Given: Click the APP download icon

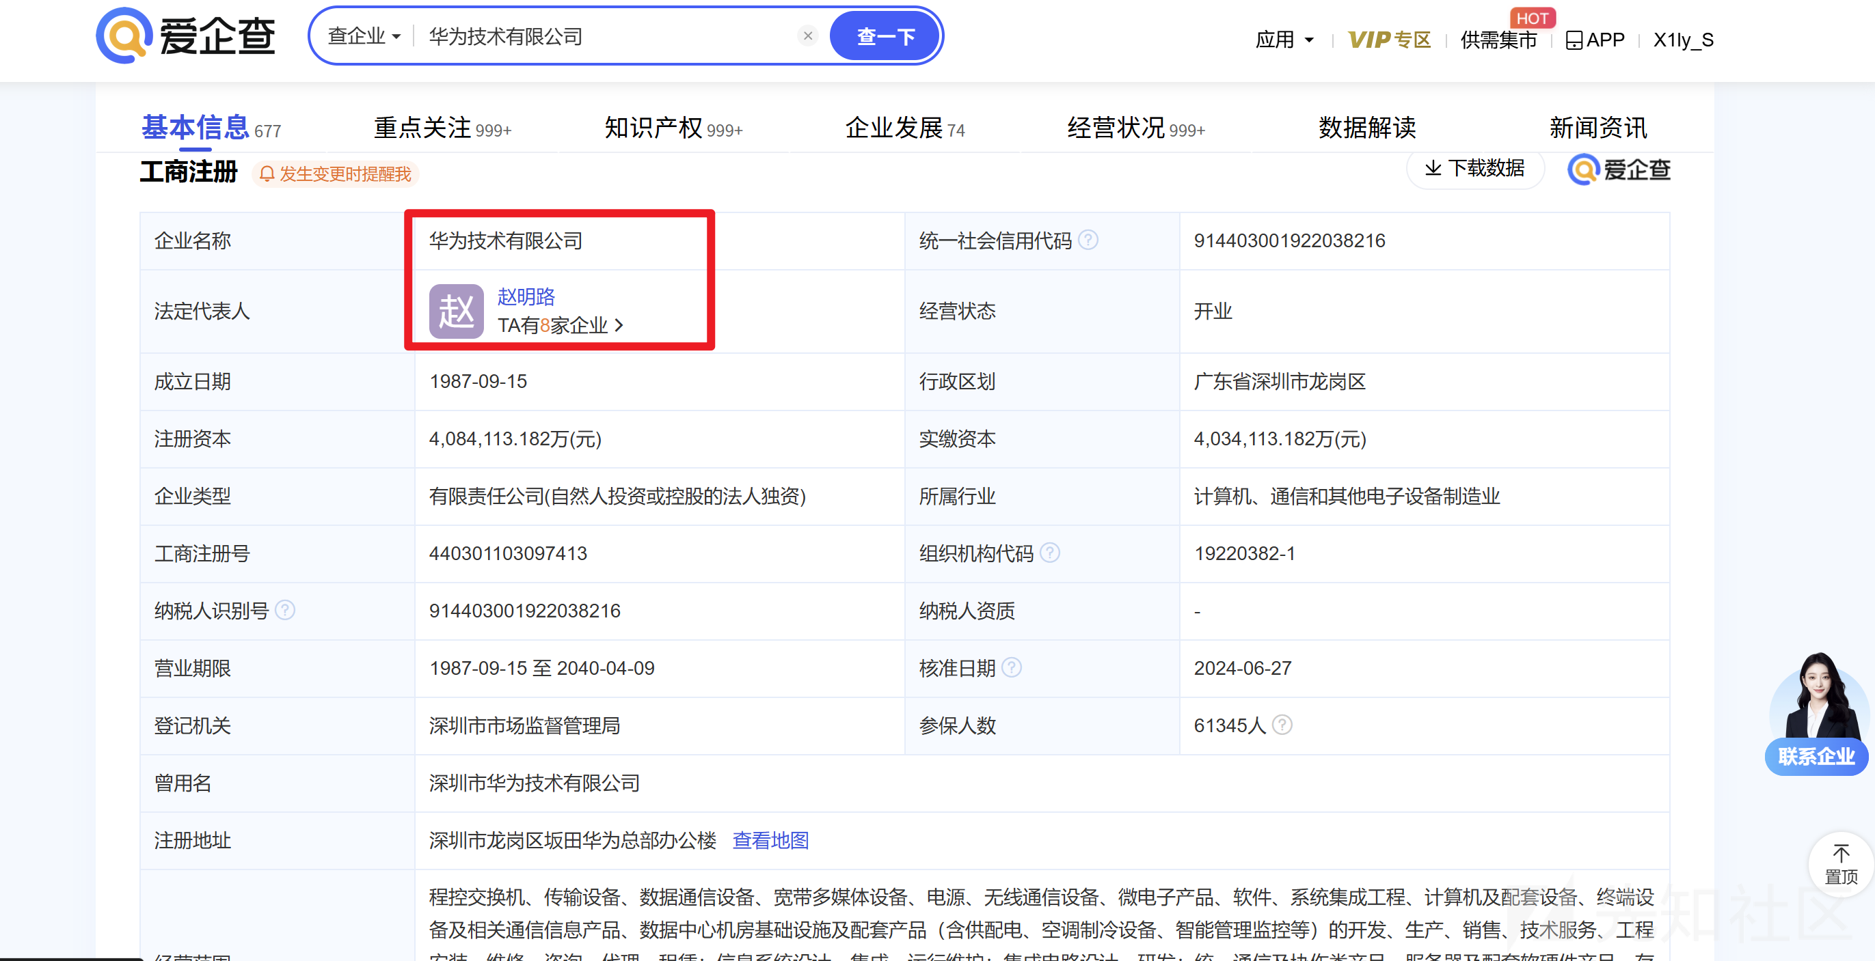Looking at the screenshot, I should (1575, 40).
